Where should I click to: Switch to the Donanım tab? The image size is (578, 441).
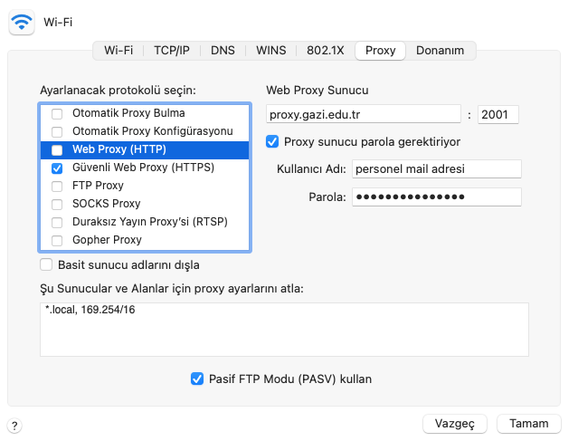click(441, 50)
